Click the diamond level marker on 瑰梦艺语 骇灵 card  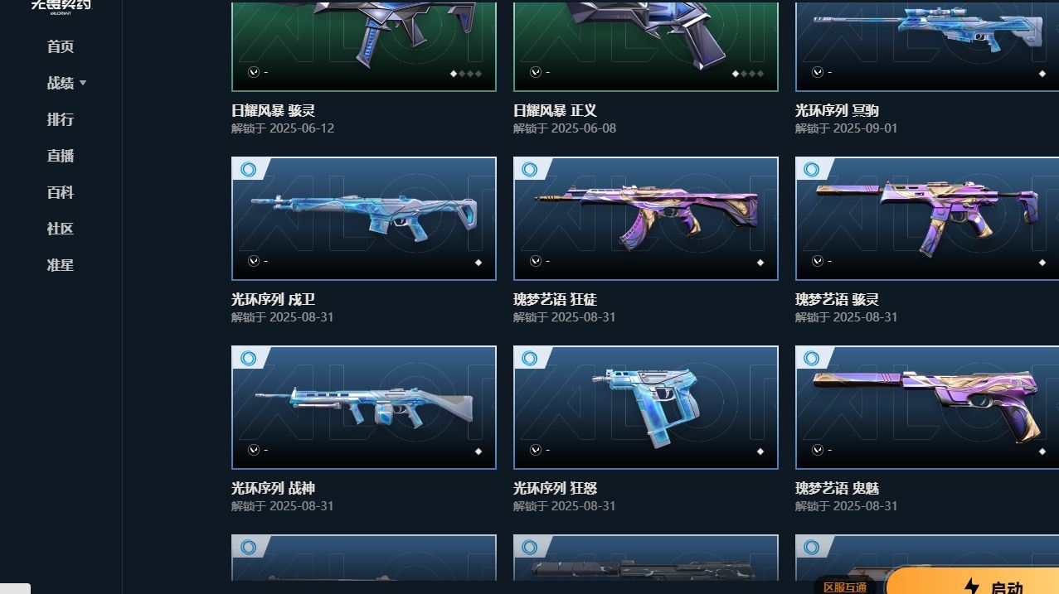pos(1042,263)
